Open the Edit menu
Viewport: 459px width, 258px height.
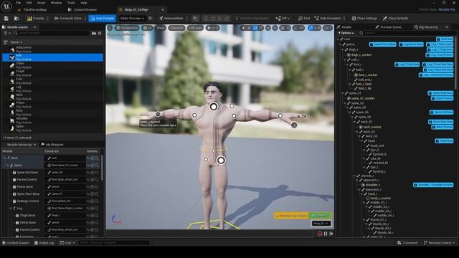pos(29,3)
